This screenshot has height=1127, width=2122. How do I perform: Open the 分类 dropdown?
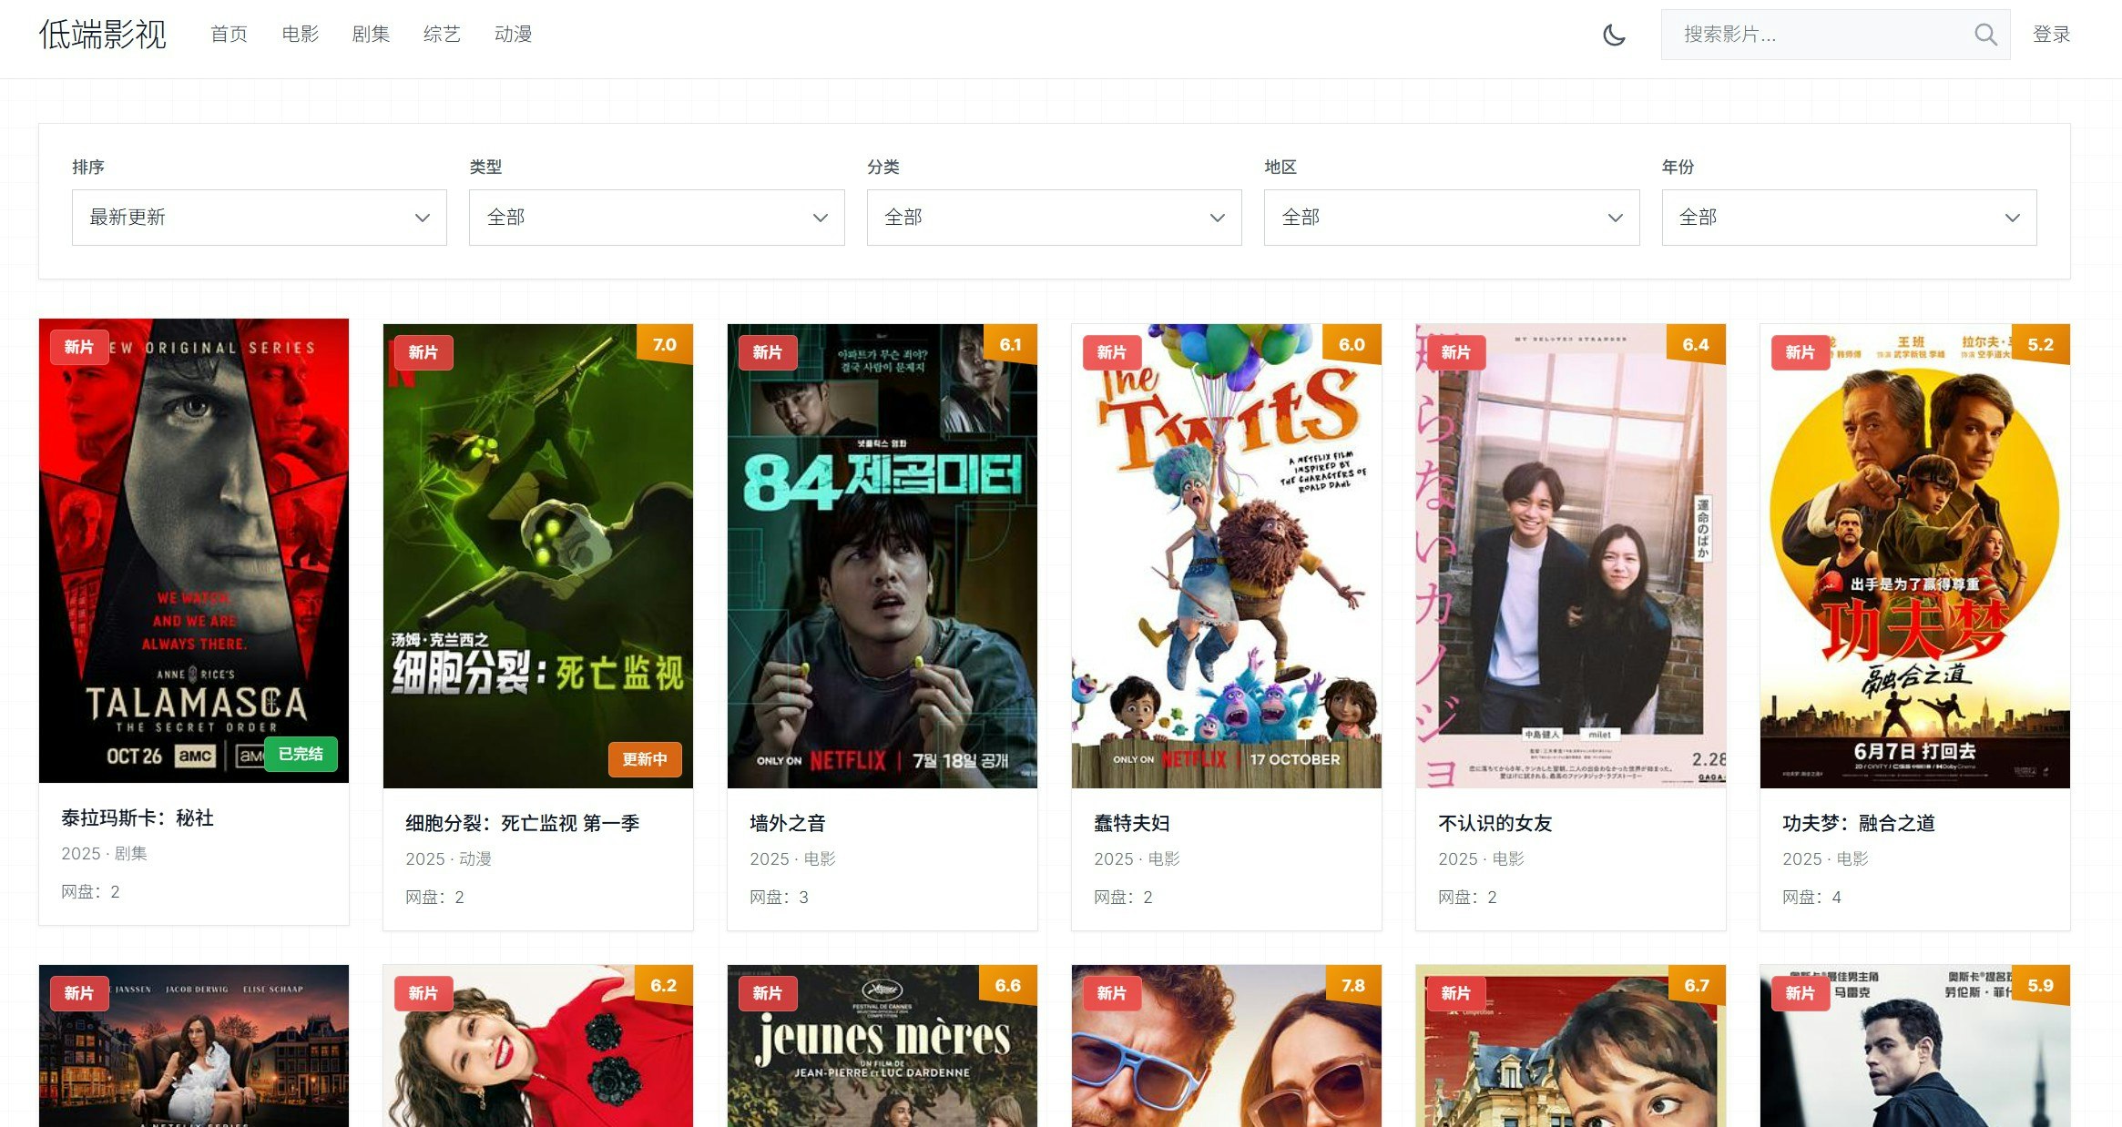tap(1054, 217)
